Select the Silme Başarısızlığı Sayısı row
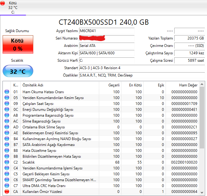Image resolution: width=207 pixels, height=196 pixels. [101, 121]
